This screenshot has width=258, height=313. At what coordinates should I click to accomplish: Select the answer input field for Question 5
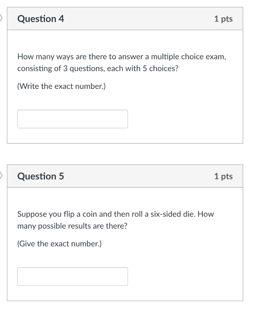[x=73, y=276]
